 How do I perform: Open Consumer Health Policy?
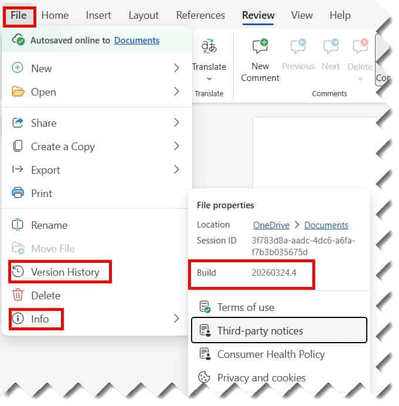coord(279,354)
